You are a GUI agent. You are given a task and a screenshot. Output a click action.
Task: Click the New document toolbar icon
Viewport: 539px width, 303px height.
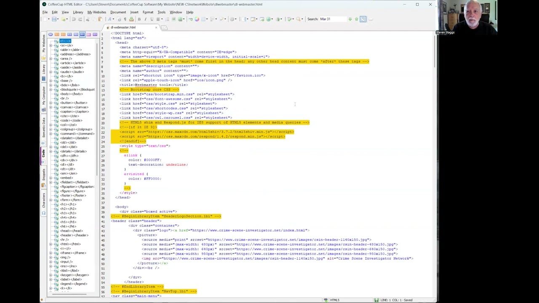pyautogui.click(x=45, y=19)
